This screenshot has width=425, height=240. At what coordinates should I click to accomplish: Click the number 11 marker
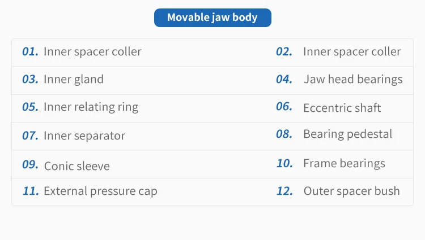[31, 191]
